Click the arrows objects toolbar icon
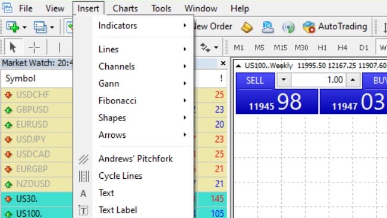387x218 pixels. pyautogui.click(x=205, y=48)
